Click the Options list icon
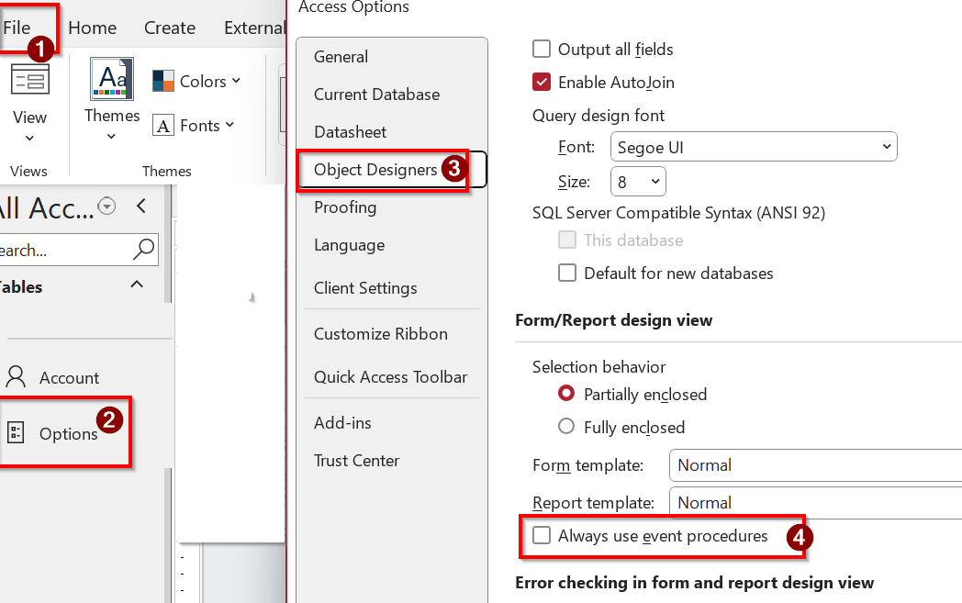This screenshot has width=962, height=603. tap(16, 433)
